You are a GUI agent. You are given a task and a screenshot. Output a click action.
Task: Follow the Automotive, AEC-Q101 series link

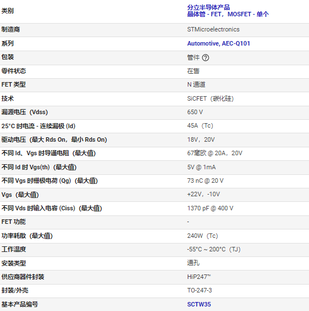click(x=219, y=43)
